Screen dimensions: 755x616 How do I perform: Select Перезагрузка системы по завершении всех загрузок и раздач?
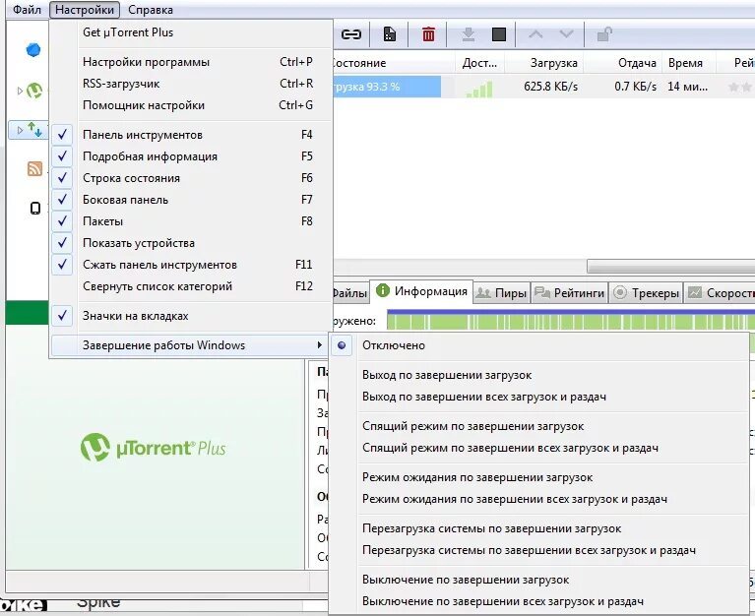539,550
